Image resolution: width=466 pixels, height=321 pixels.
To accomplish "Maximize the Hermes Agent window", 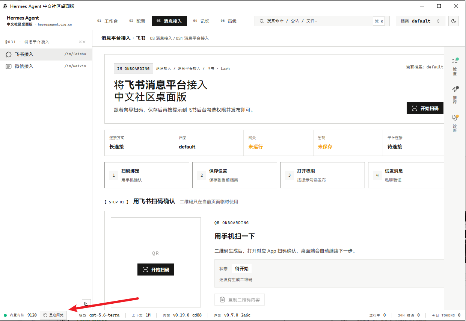I will (x=439, y=6).
